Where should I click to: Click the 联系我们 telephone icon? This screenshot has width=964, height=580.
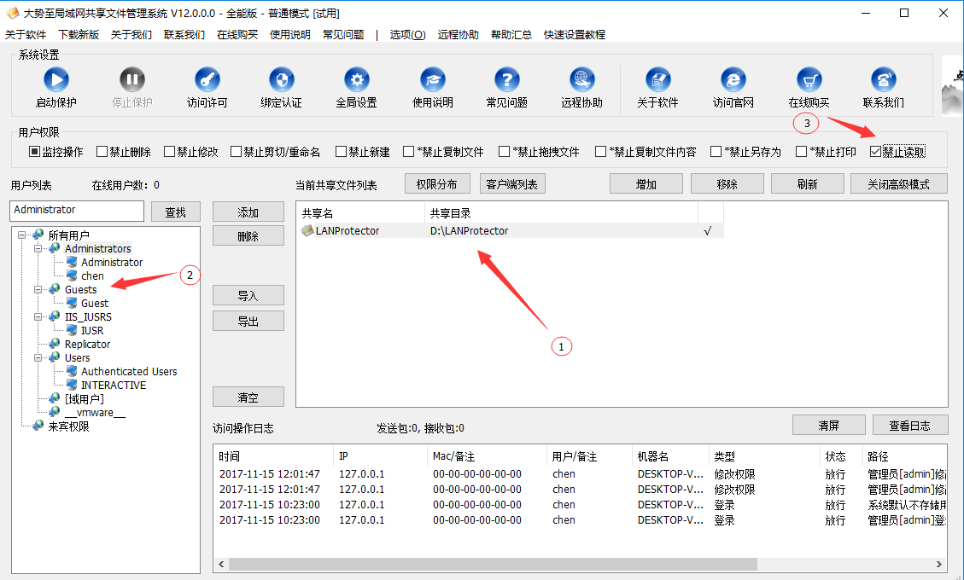coord(883,81)
